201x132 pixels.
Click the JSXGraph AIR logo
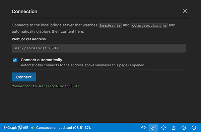coord(15,128)
